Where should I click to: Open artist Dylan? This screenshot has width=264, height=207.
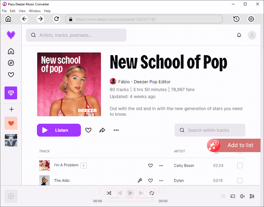[x=179, y=181]
